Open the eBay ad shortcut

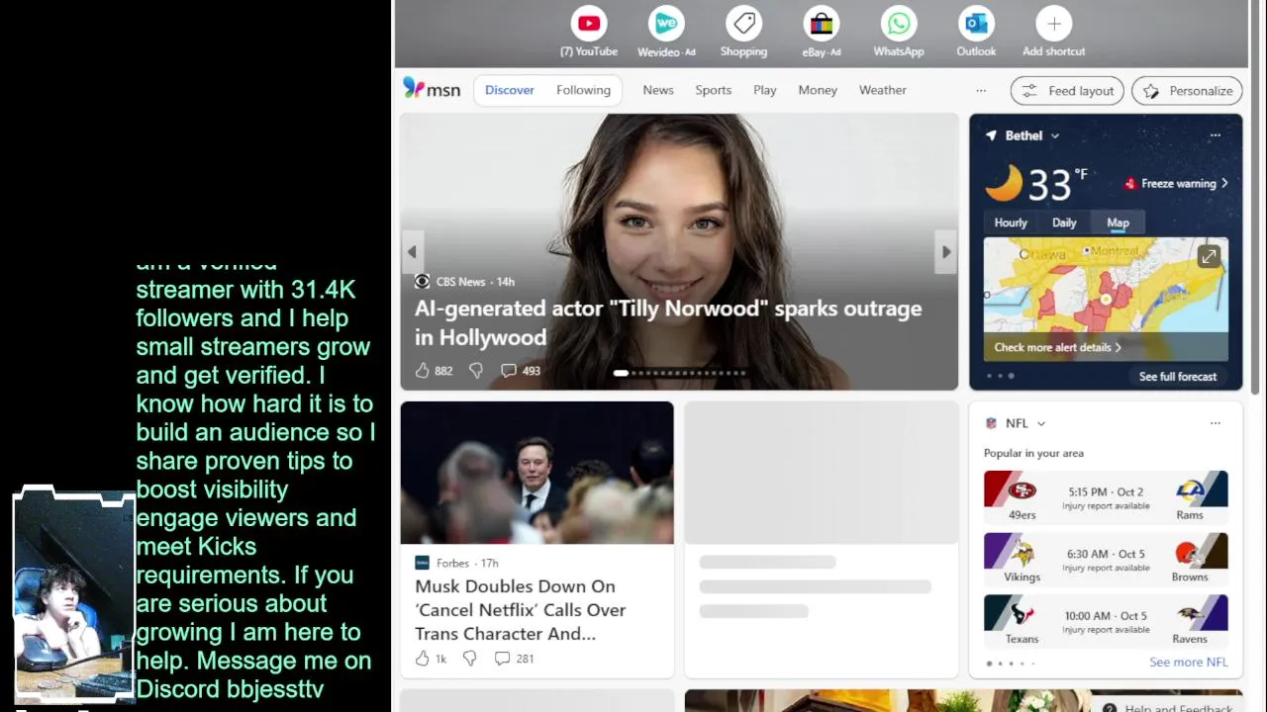pos(822,23)
